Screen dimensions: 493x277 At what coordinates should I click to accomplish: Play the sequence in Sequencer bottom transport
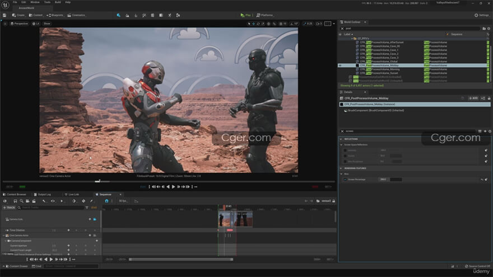(51, 260)
